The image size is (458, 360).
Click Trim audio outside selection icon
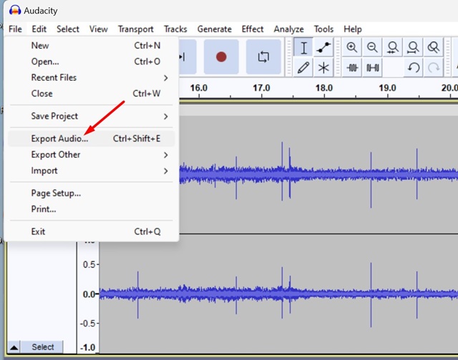(x=351, y=68)
